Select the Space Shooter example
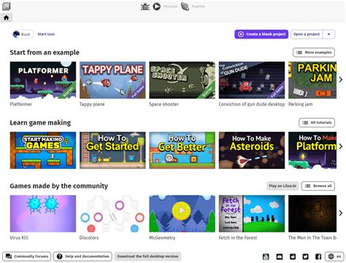This screenshot has width=346, height=263. [182, 80]
